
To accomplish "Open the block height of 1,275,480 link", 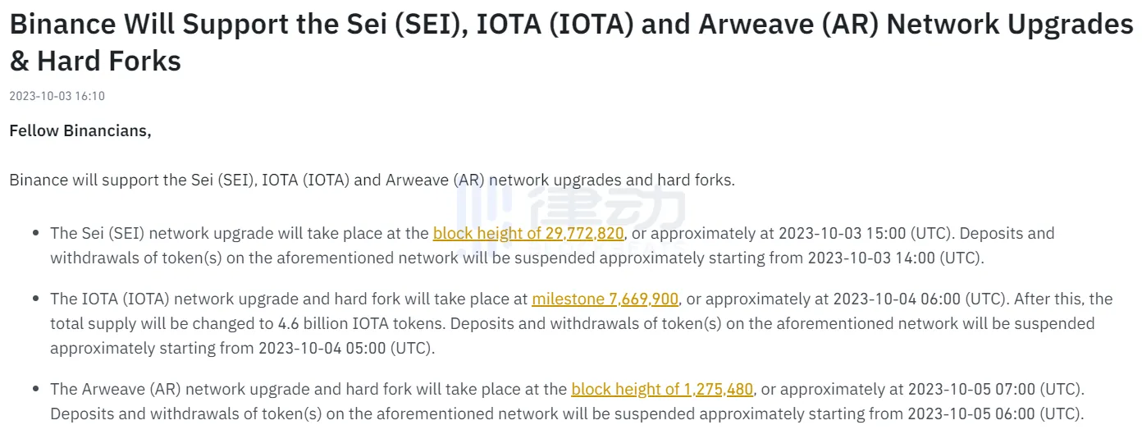I will (663, 389).
